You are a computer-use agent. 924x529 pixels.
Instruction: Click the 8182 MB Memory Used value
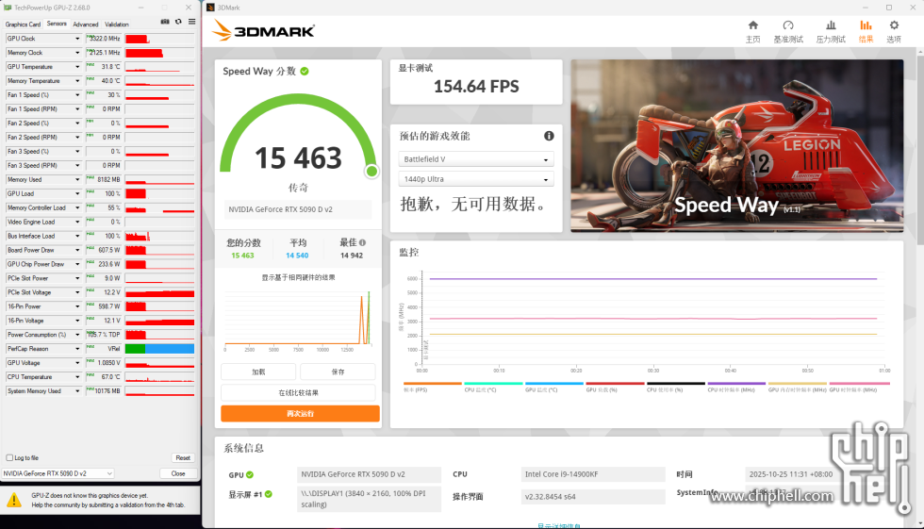(109, 180)
